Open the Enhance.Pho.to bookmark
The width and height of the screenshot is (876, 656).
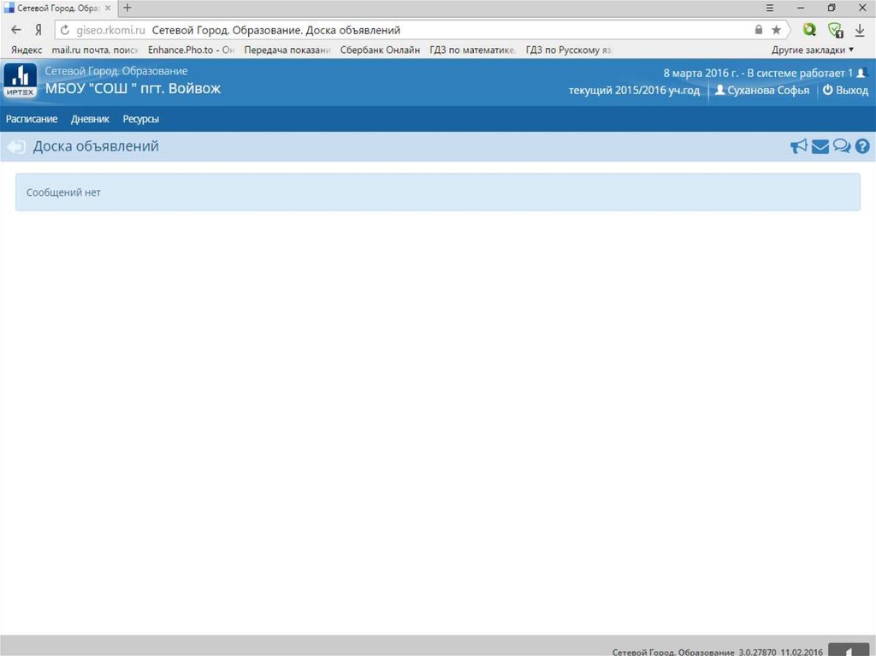click(191, 50)
